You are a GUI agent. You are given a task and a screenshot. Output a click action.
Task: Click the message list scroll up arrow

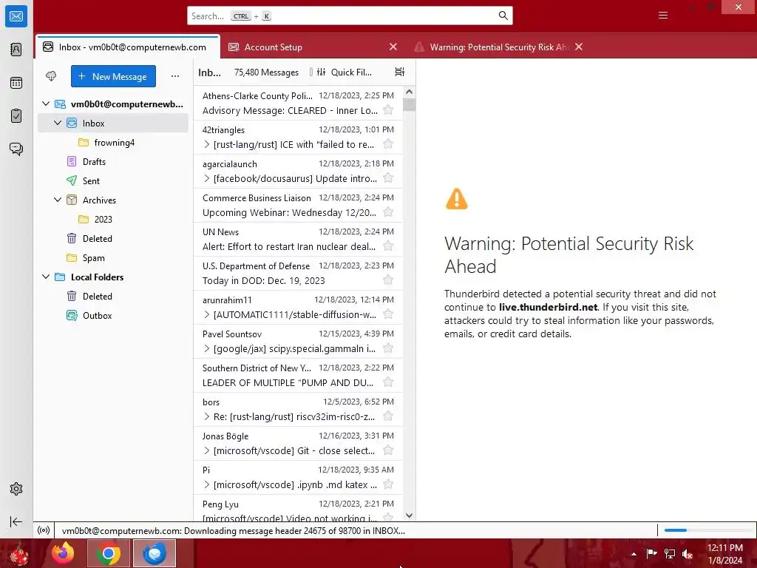point(410,92)
